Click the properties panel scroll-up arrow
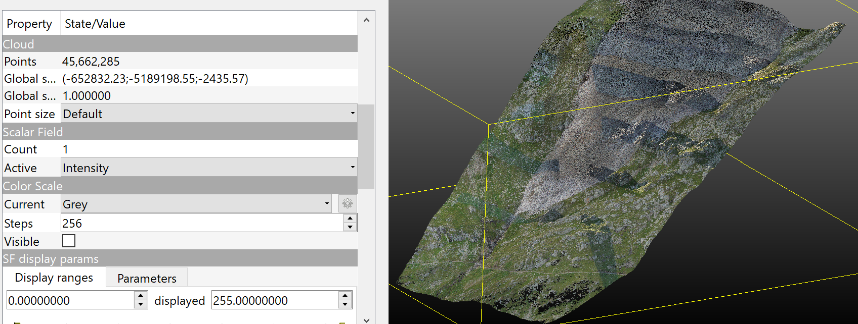858x324 pixels. [x=366, y=20]
